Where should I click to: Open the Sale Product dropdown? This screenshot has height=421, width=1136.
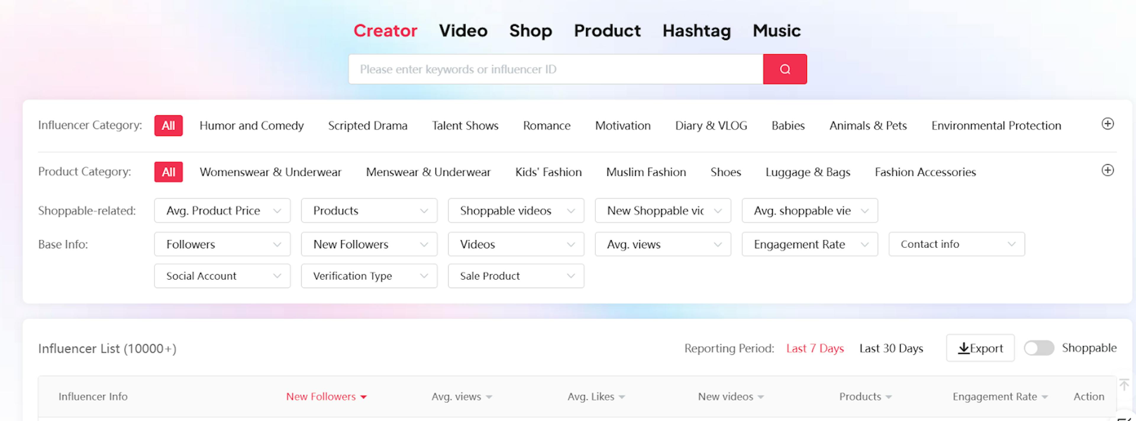click(516, 275)
